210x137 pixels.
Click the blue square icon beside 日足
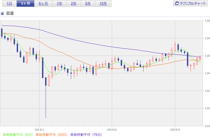2,13
